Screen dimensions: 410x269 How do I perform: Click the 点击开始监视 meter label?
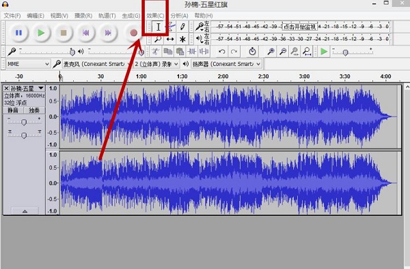coord(300,27)
